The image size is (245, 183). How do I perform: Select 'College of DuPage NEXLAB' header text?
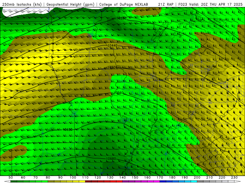[124, 4]
